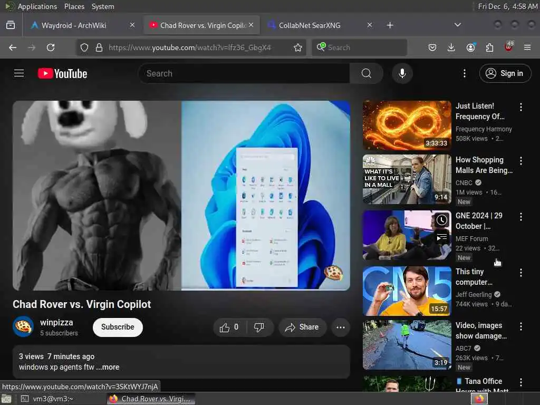Open options for Tana Office video
This screenshot has width=540, height=405.
pyautogui.click(x=520, y=382)
